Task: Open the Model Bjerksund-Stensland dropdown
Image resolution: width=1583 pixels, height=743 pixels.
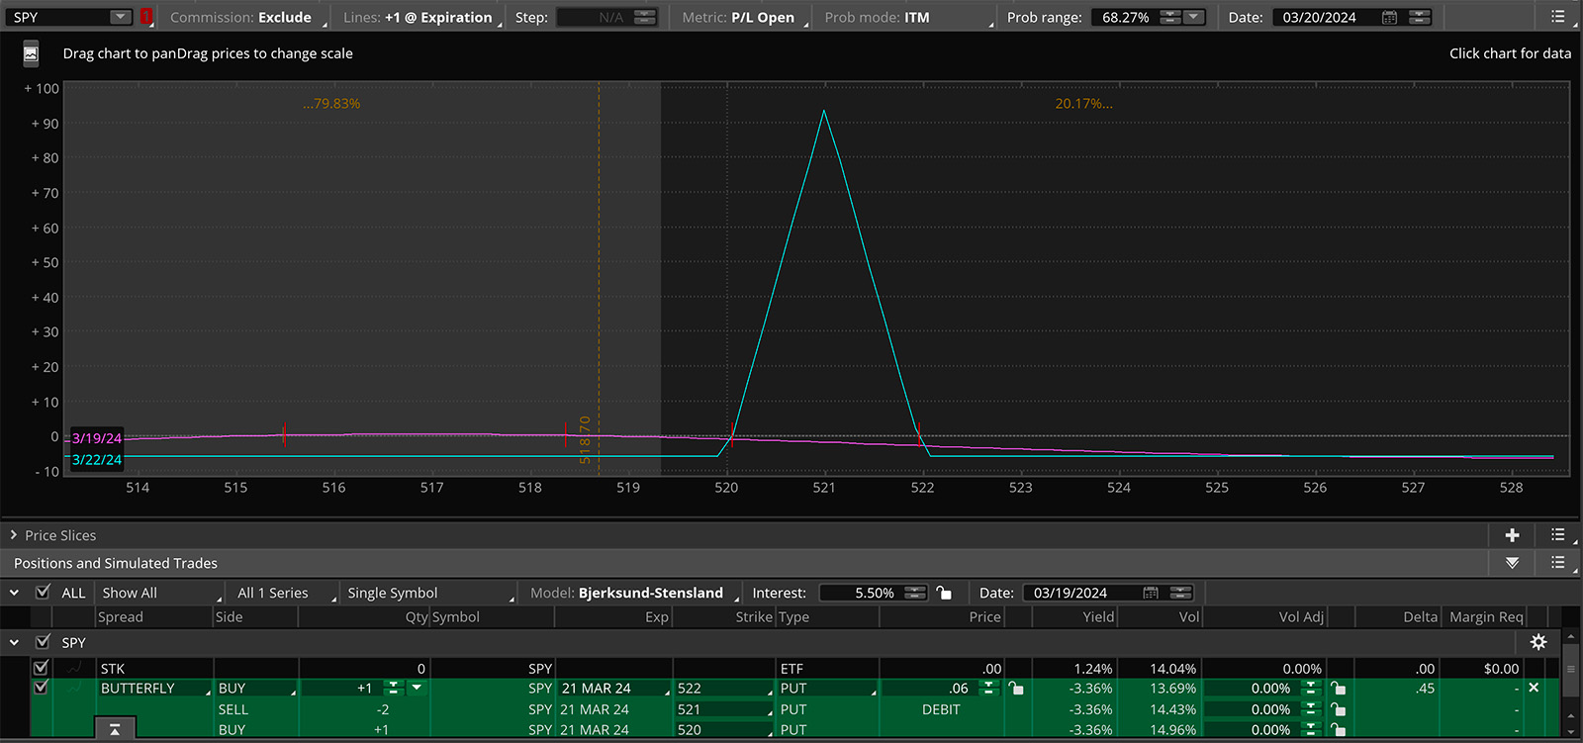Action: coord(633,593)
